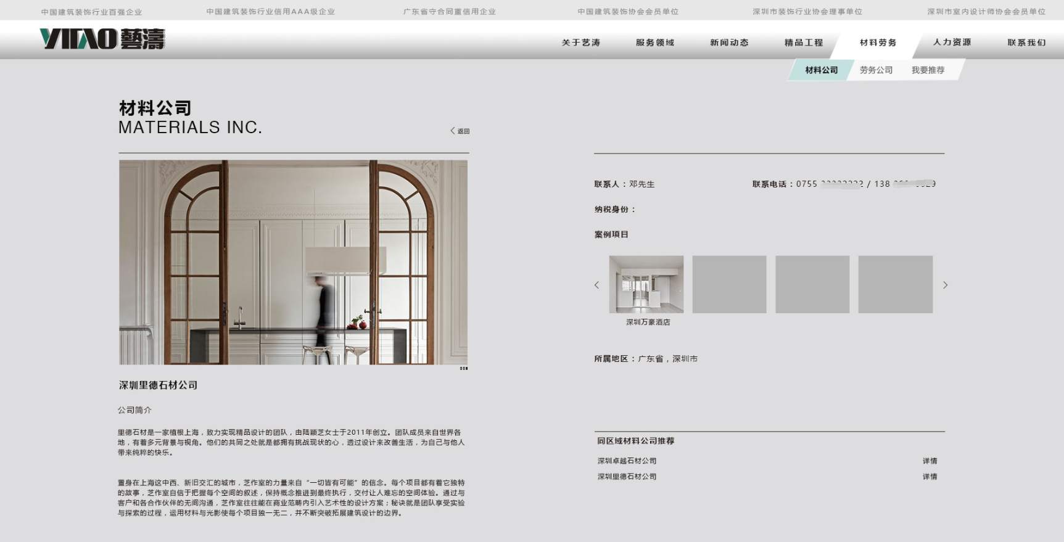The image size is (1064, 542).
Task: Click 中国建筑装饰行业百强企业 in top bar
Action: click(92, 12)
